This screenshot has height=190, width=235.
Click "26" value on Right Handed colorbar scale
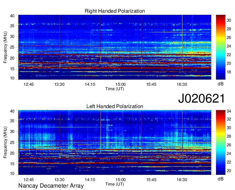[x=229, y=38]
